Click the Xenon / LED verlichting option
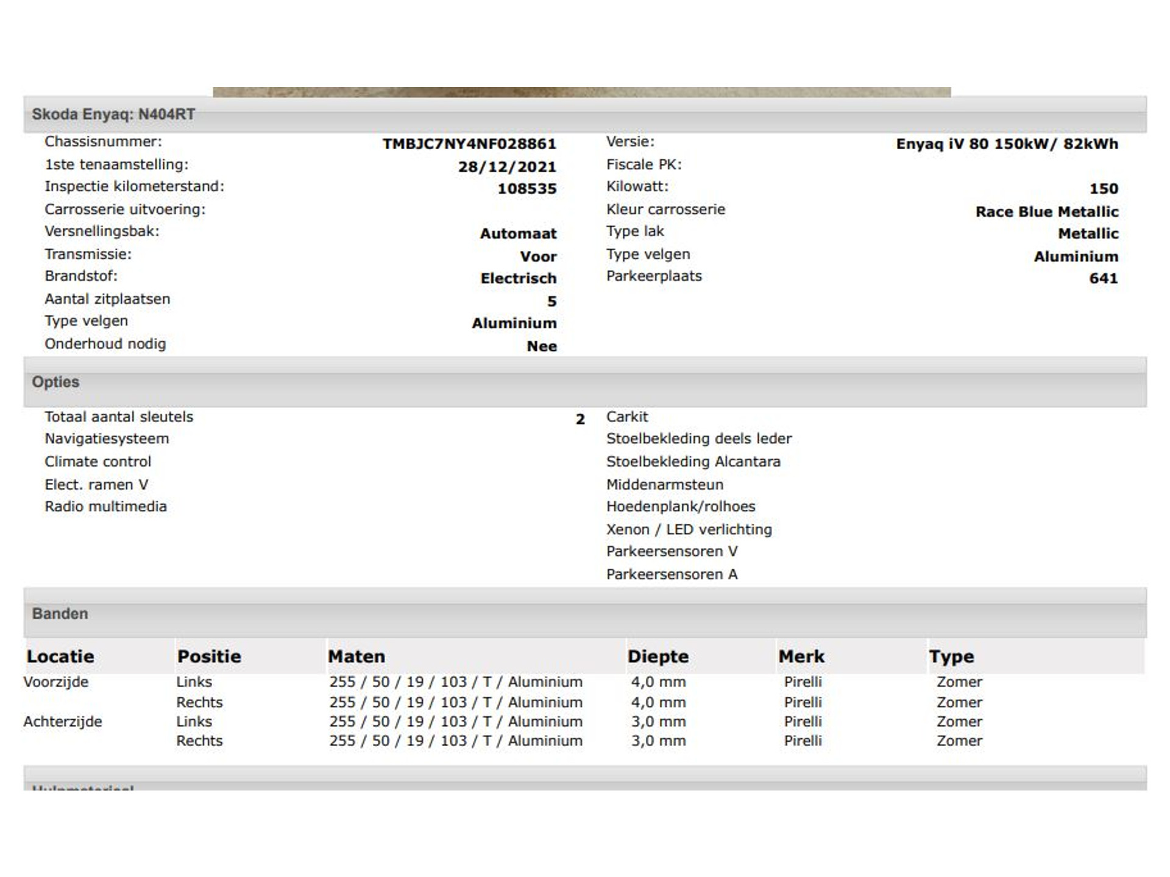The width and height of the screenshot is (1170, 877). tap(689, 529)
